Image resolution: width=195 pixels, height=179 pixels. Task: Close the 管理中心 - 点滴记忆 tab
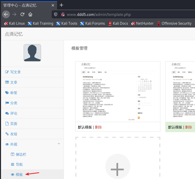tap(53, 5)
